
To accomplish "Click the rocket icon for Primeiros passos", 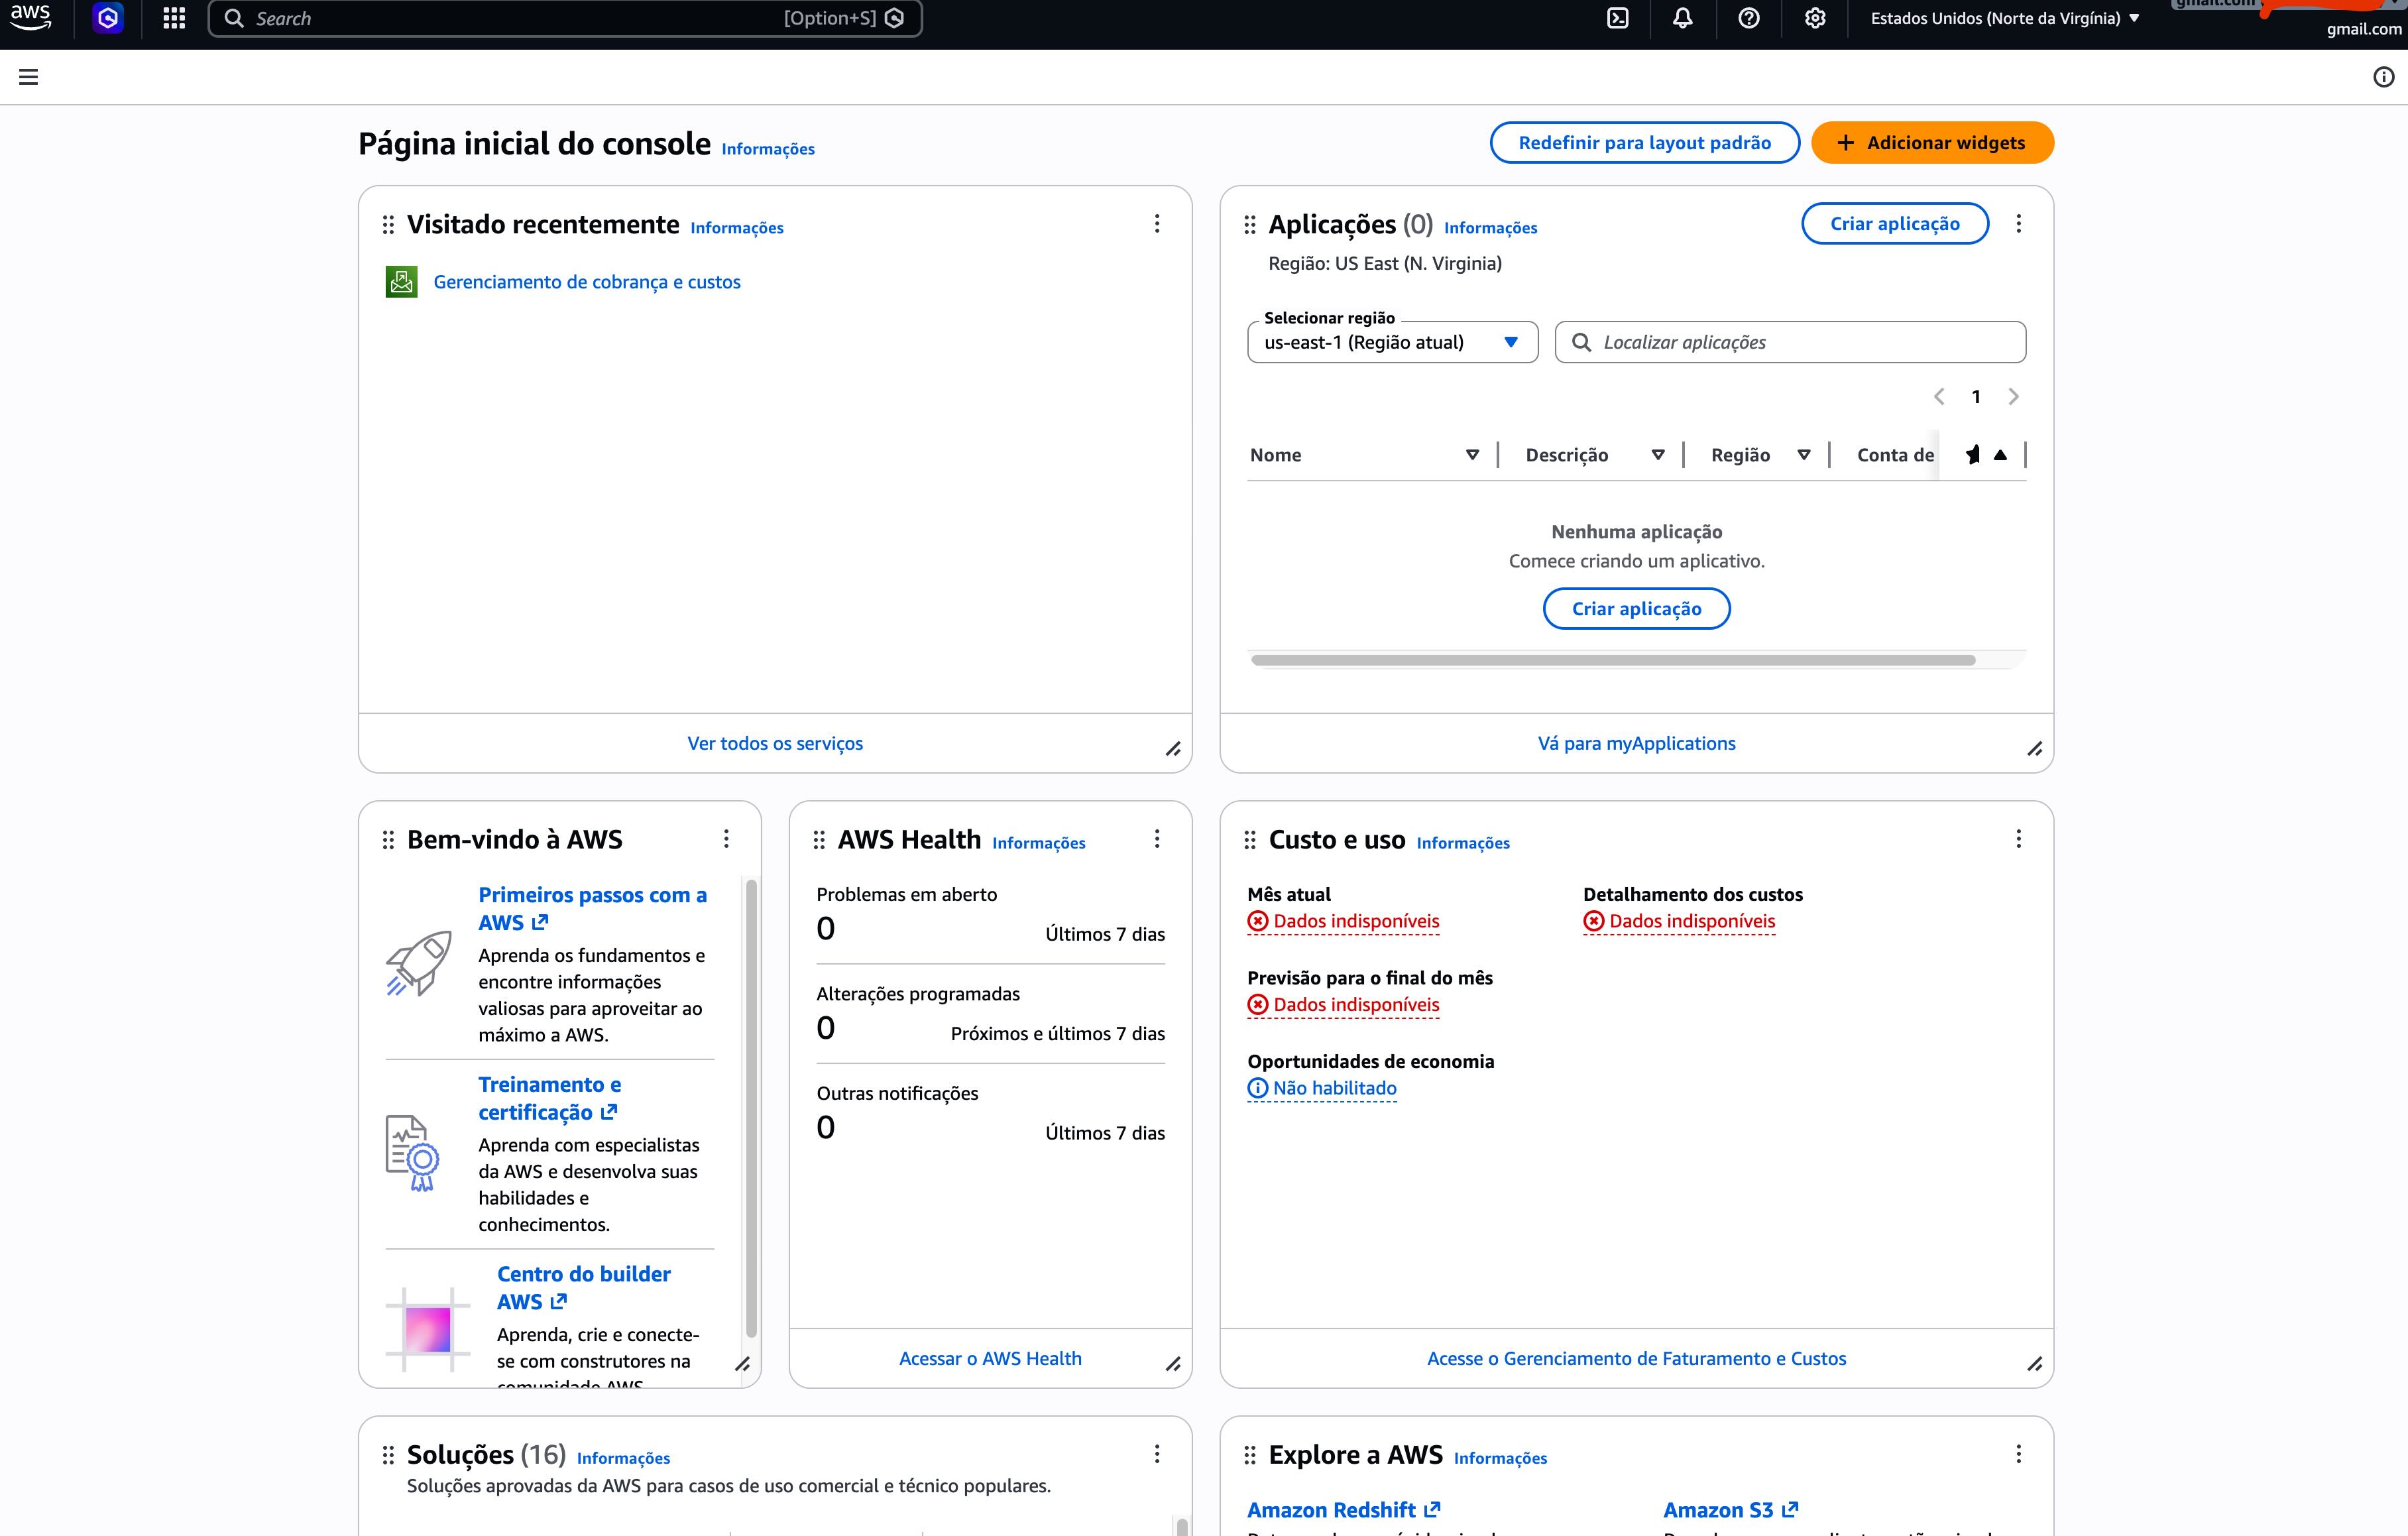I will [x=418, y=964].
